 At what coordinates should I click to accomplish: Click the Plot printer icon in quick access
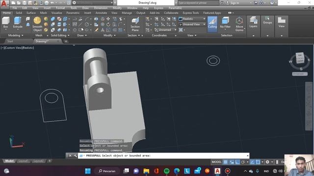coord(47,3)
